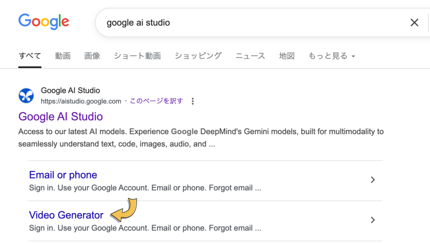Open the Google AI Studio result title

(x=60, y=116)
